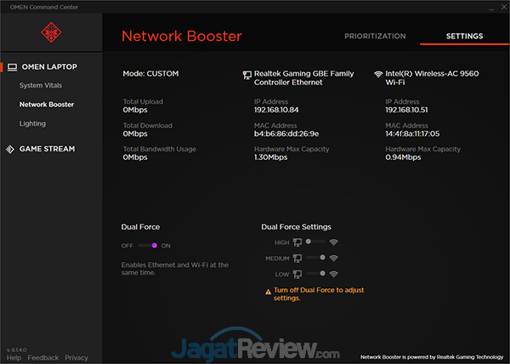The height and width of the screenshot is (364, 510).
Task: Click the Ethernet icon in the HIGH row
Action: click(297, 242)
